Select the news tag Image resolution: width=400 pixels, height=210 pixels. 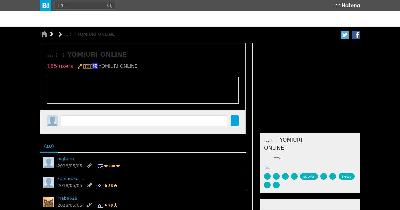[x=347, y=176]
